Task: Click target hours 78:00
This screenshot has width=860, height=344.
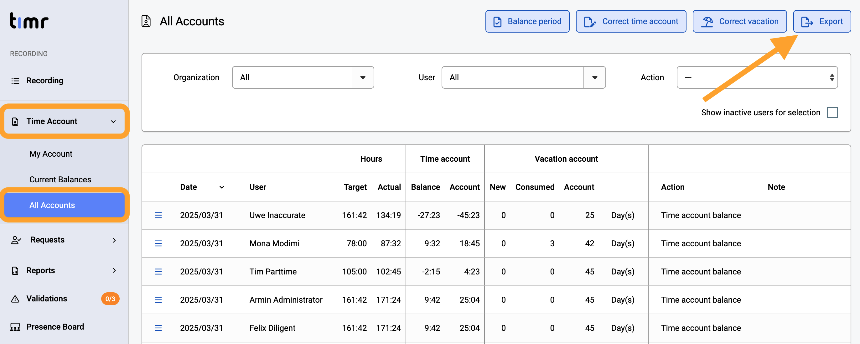Action: [356, 243]
